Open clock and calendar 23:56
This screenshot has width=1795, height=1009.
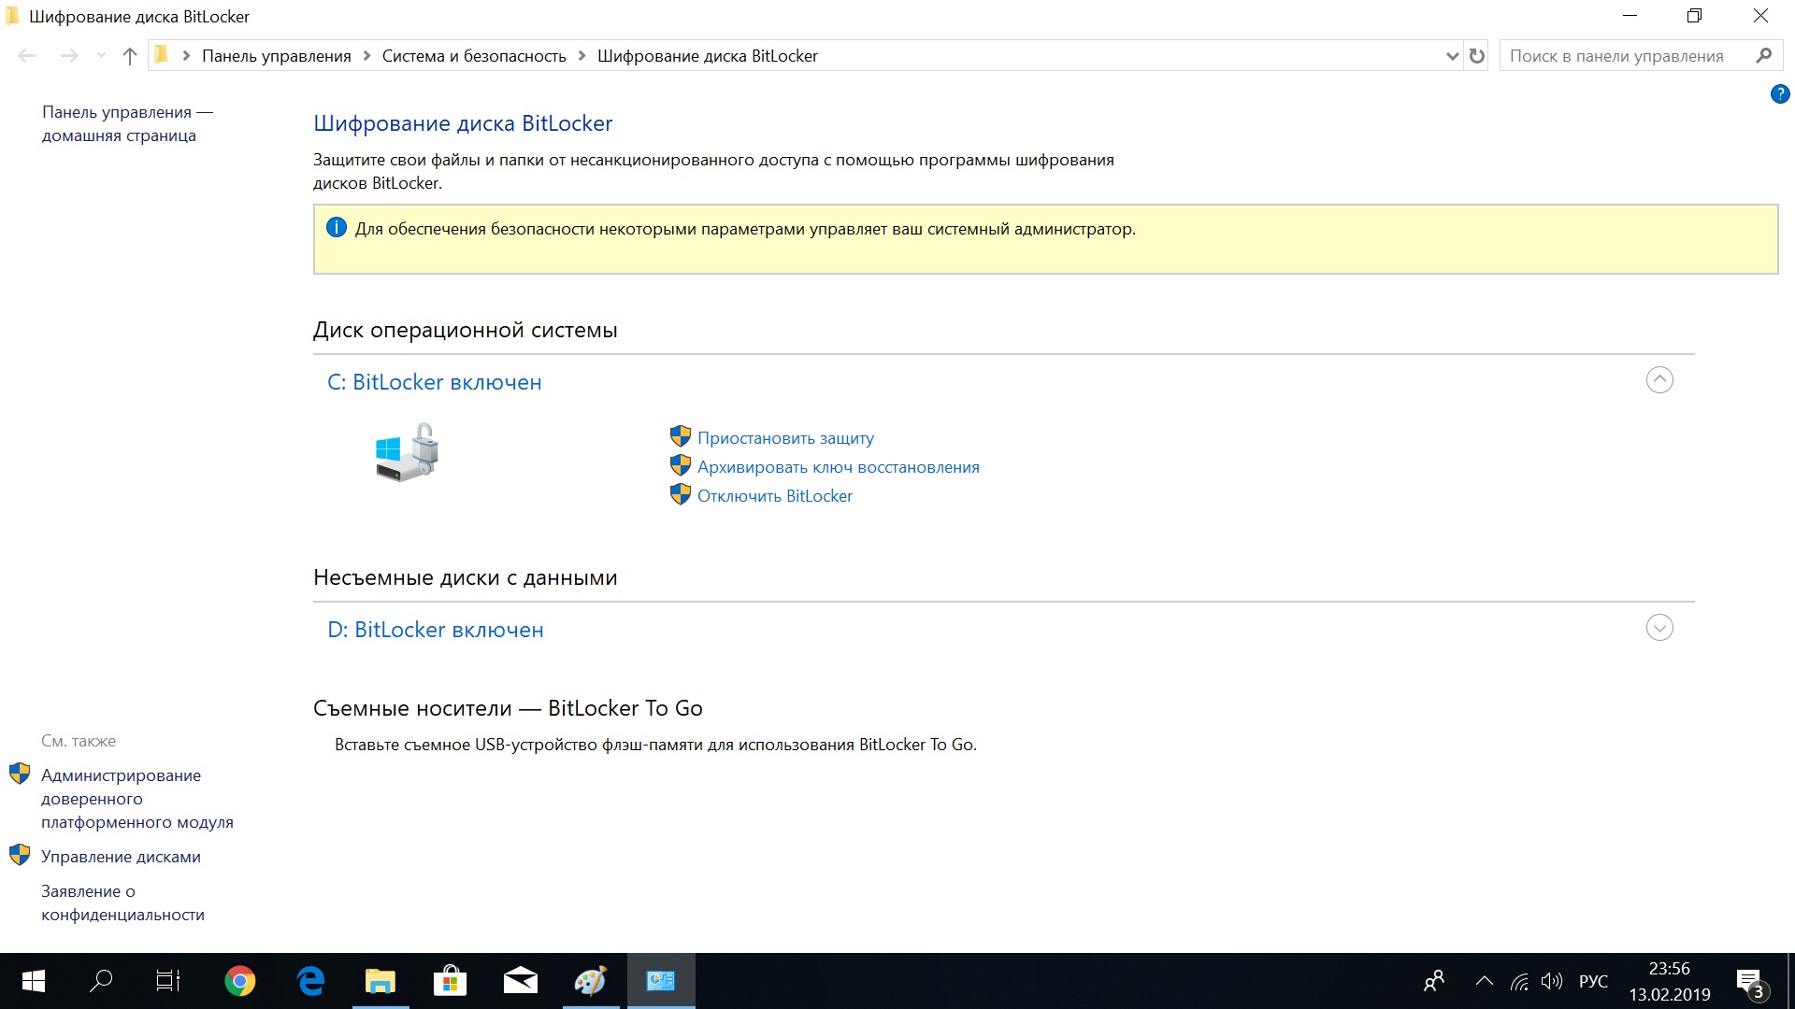(x=1670, y=981)
